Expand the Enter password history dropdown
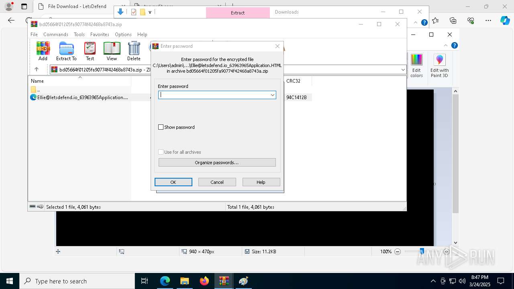Screen dimensions: 514x289 (272, 95)
